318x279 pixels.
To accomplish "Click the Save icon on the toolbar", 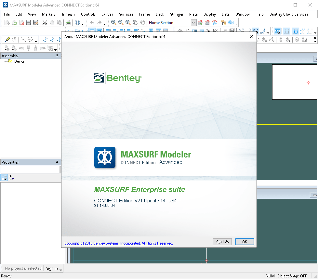I will 29,23.
